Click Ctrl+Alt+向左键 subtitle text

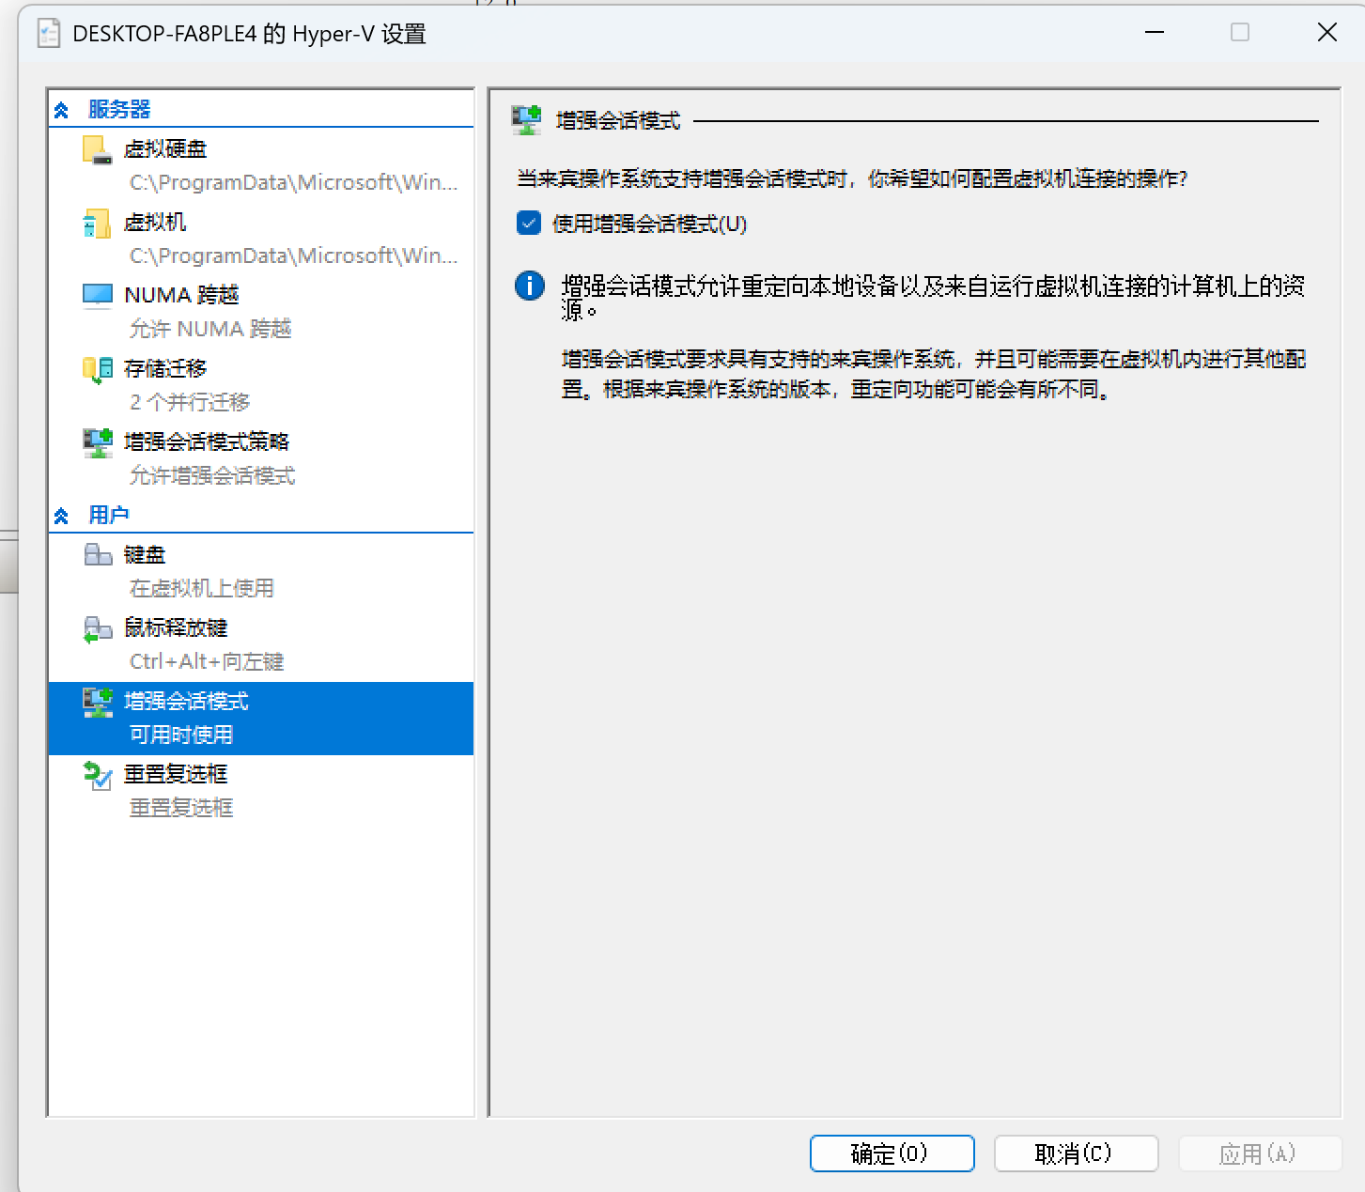pos(207,661)
